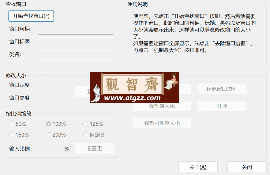The image size is (270, 175).
Task: Focus the 类名 input field
Action: [x=76, y=55]
